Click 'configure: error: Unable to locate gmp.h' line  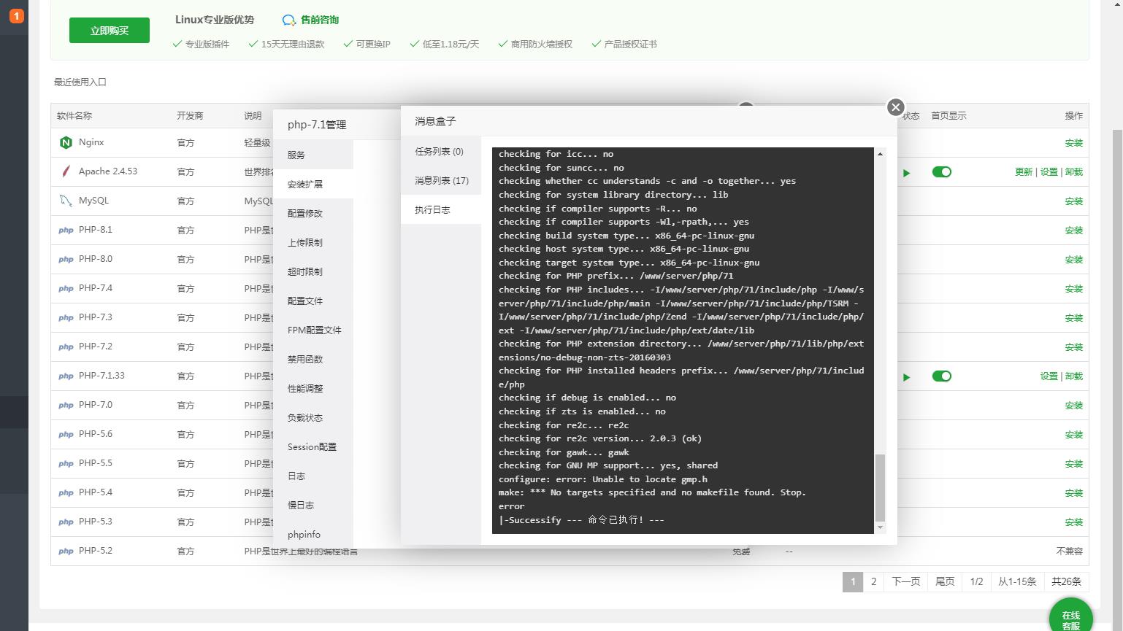click(x=603, y=479)
